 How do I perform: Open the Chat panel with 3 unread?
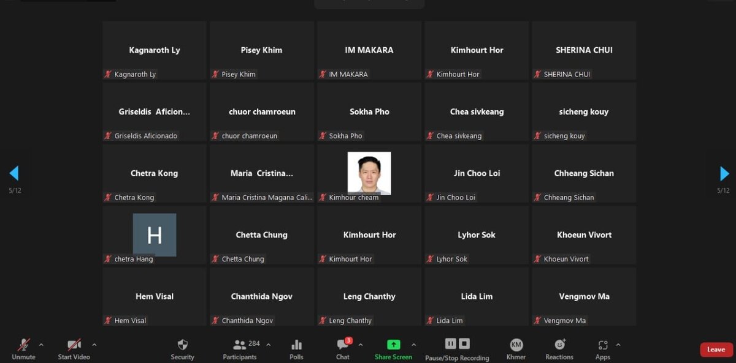coord(343,345)
